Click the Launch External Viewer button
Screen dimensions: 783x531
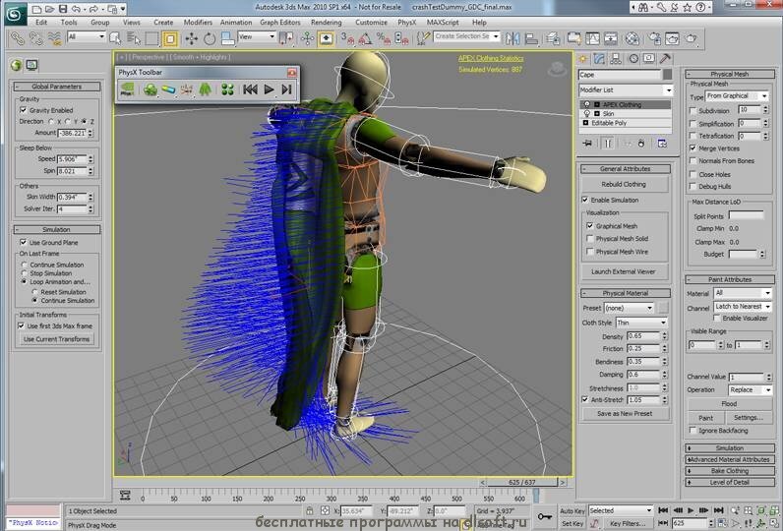tap(624, 271)
